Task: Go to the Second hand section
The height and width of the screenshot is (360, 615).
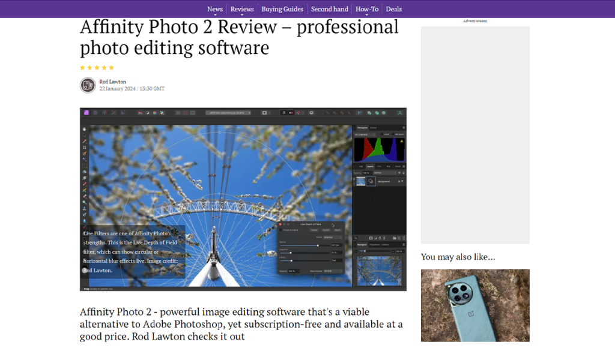Action: [330, 9]
